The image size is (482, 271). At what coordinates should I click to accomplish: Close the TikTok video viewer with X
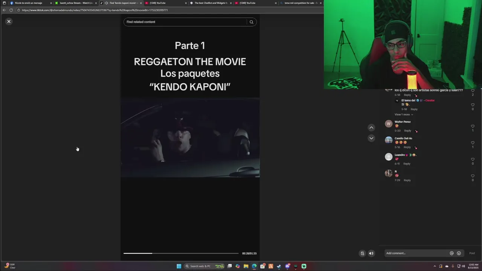(x=9, y=21)
